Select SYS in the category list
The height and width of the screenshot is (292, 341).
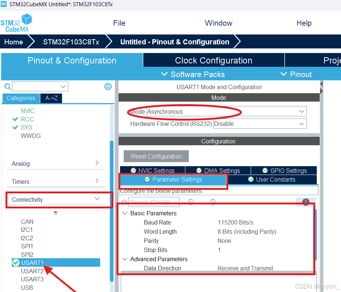[x=26, y=127]
